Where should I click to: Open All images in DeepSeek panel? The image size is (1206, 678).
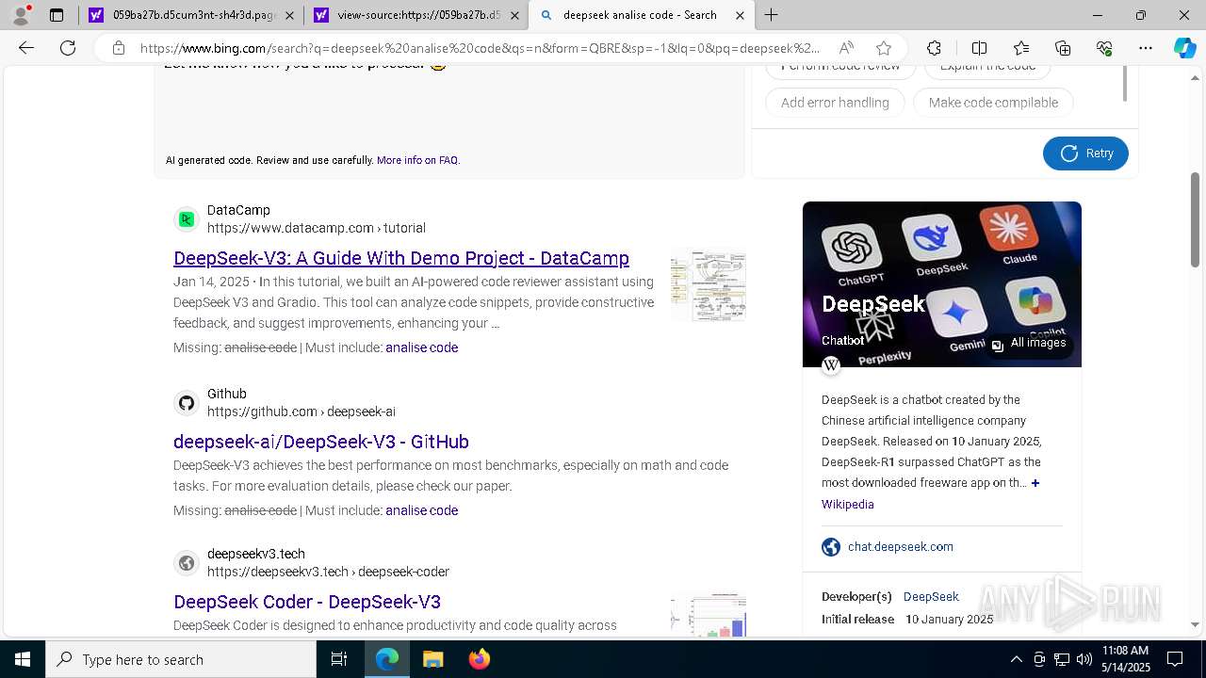pos(1028,344)
